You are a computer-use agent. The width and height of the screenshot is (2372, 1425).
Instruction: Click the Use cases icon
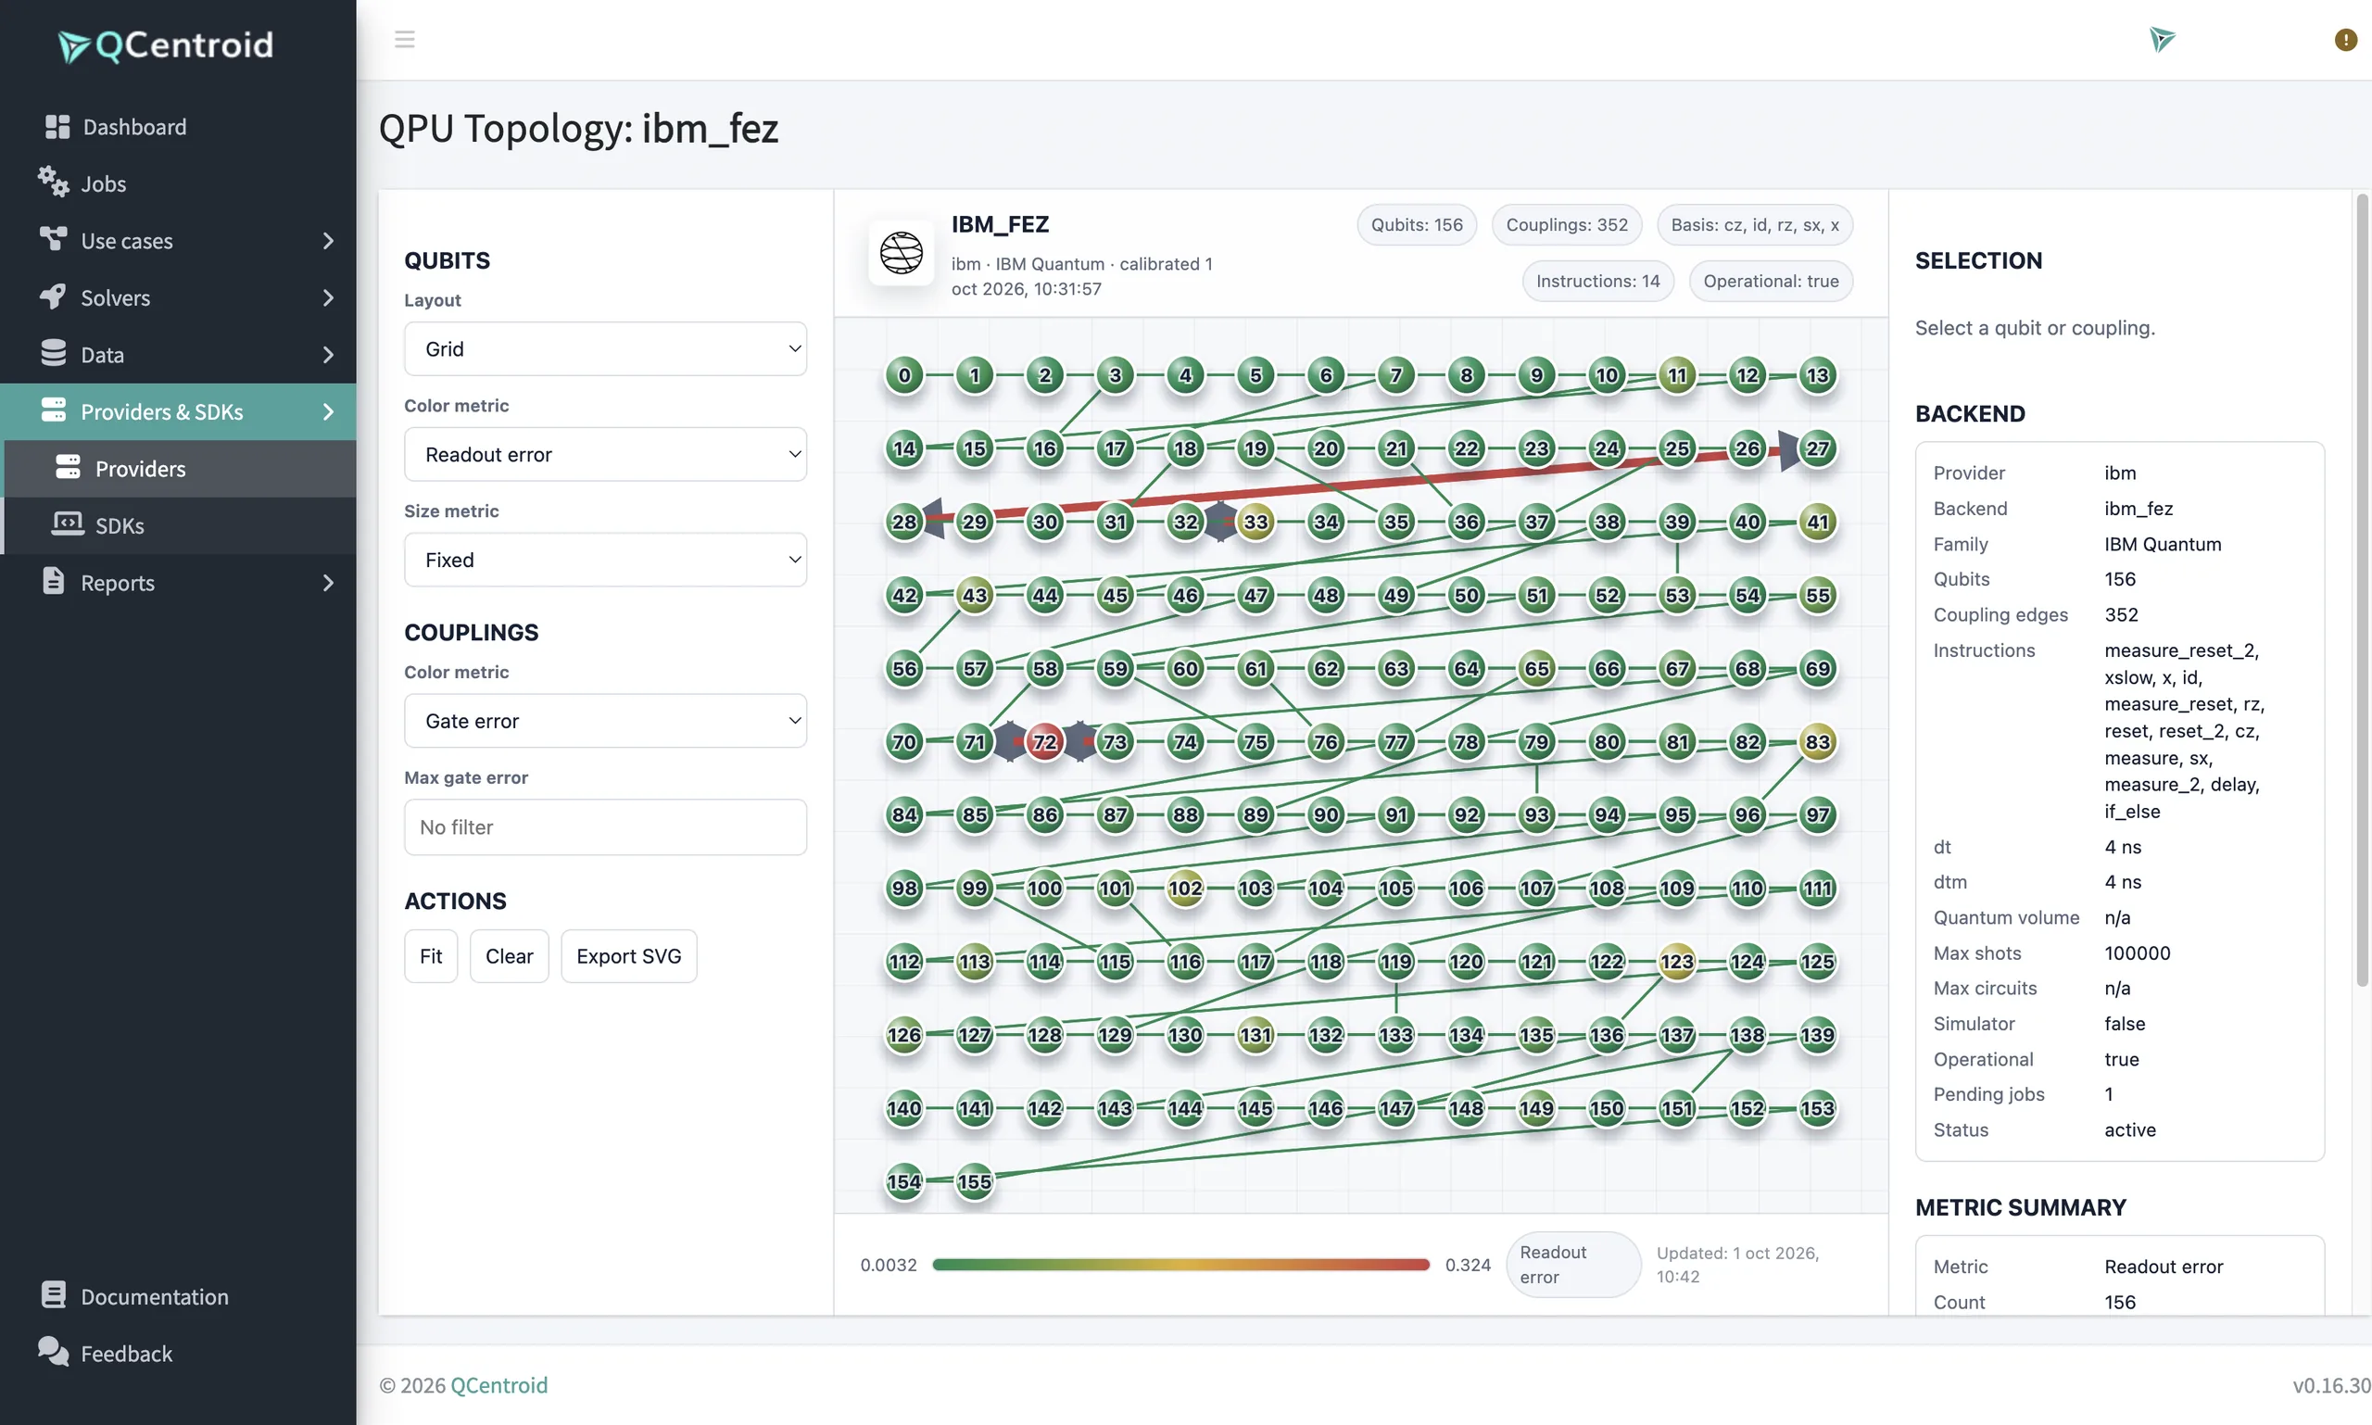54,239
